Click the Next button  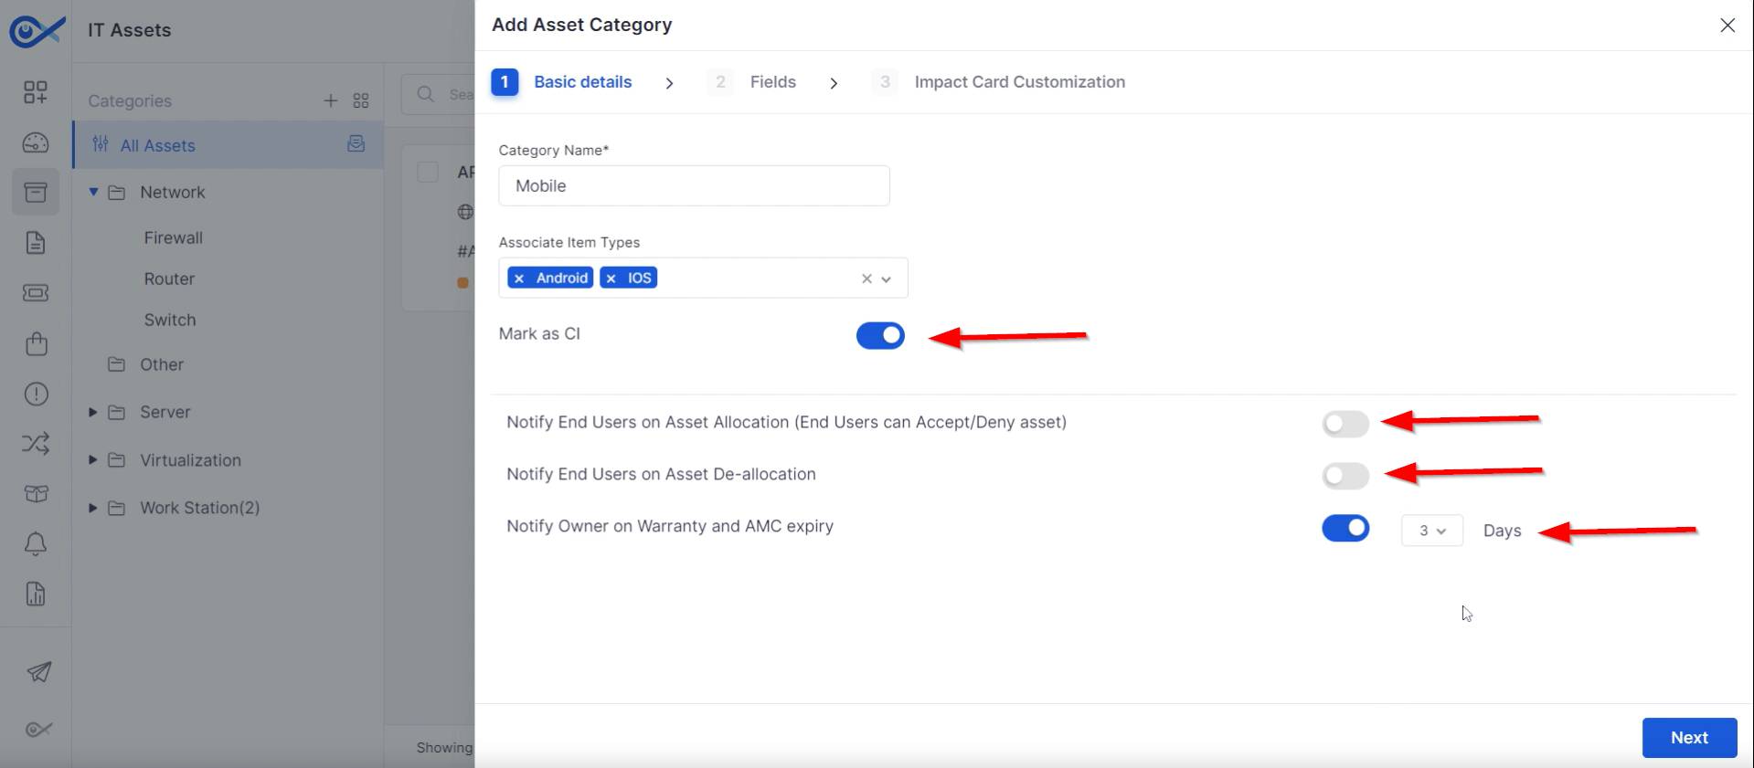tap(1689, 738)
